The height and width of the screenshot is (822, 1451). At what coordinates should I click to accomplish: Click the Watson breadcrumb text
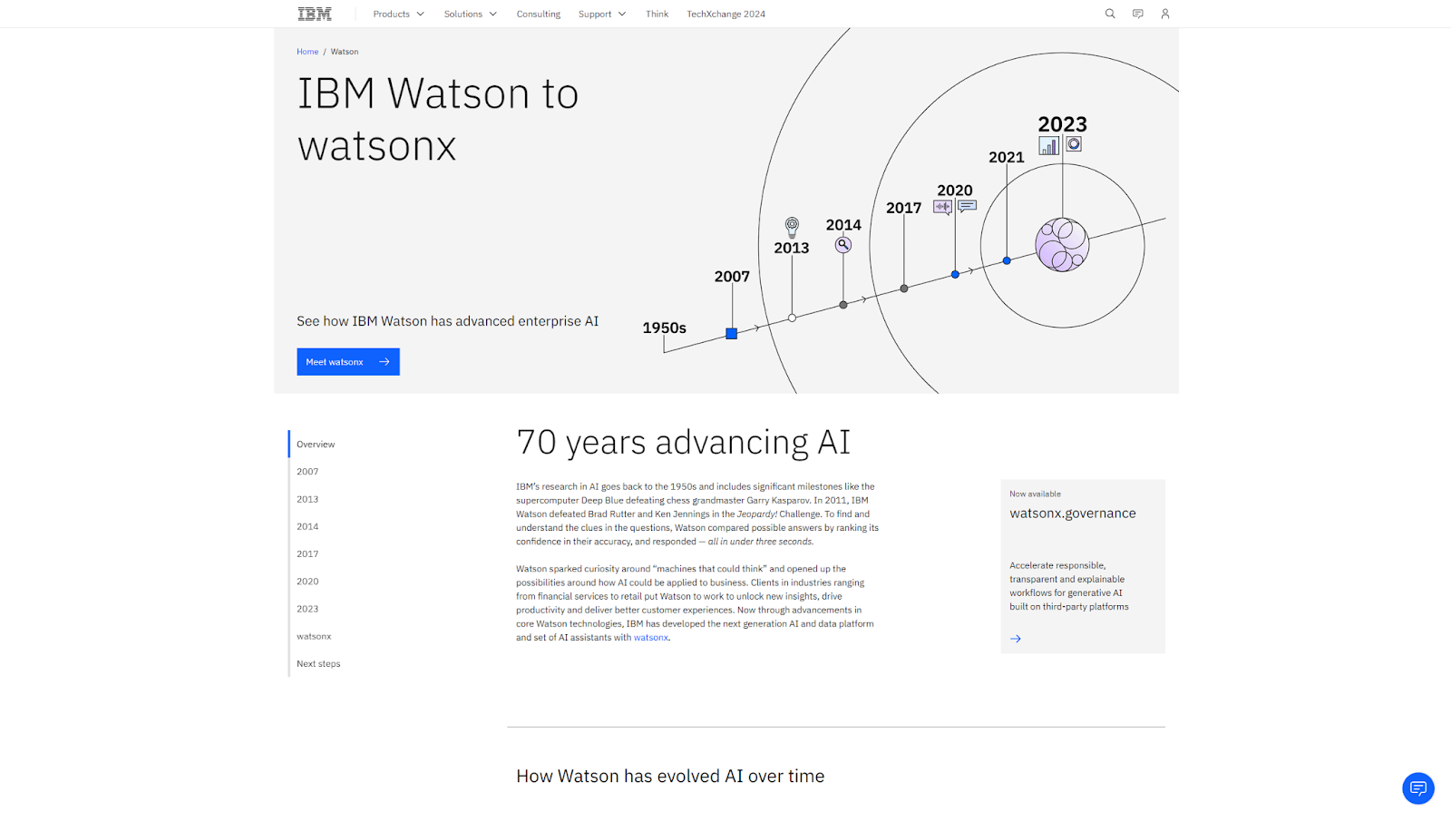click(x=345, y=52)
